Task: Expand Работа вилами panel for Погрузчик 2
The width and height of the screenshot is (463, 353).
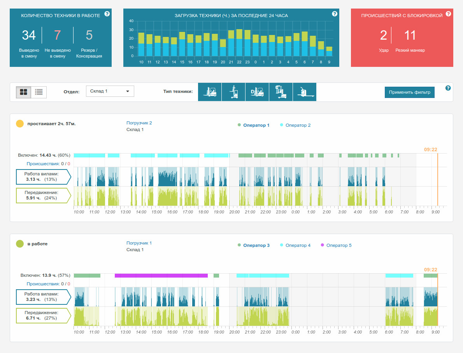Action: 44,177
